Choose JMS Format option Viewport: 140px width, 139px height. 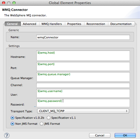click(42, 124)
